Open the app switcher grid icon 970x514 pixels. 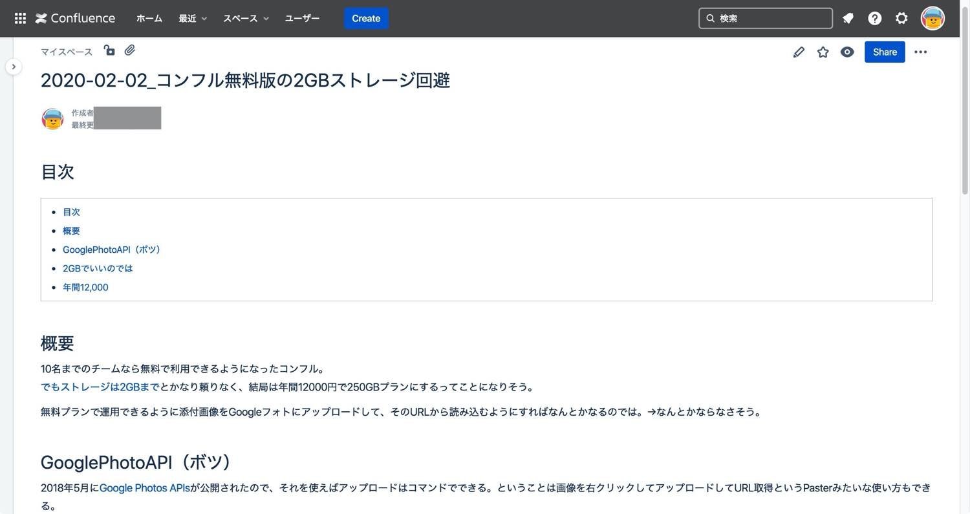20,18
